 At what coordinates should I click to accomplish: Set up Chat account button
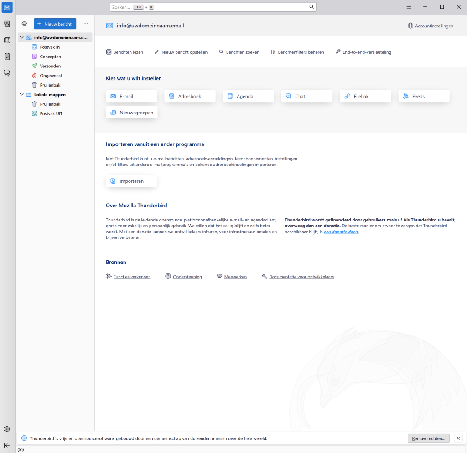coord(307,96)
